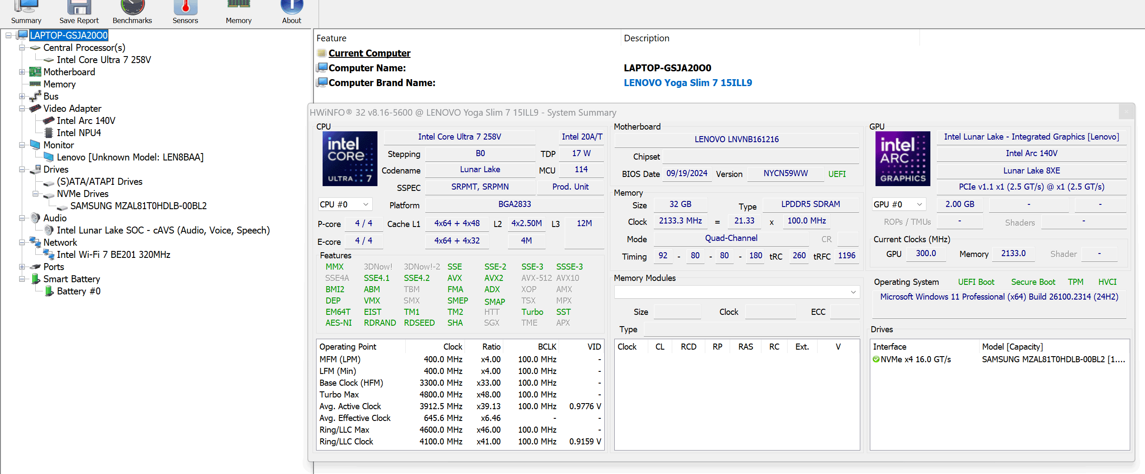Open the LENOVO Yoga Slim 7 15ILL9 link
This screenshot has height=474, width=1145.
(x=687, y=83)
